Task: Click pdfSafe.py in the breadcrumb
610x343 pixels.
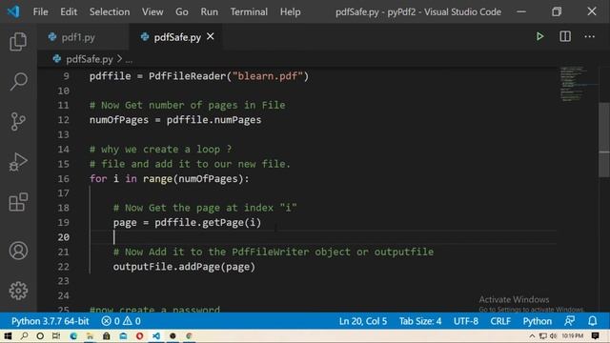Action: click(89, 59)
